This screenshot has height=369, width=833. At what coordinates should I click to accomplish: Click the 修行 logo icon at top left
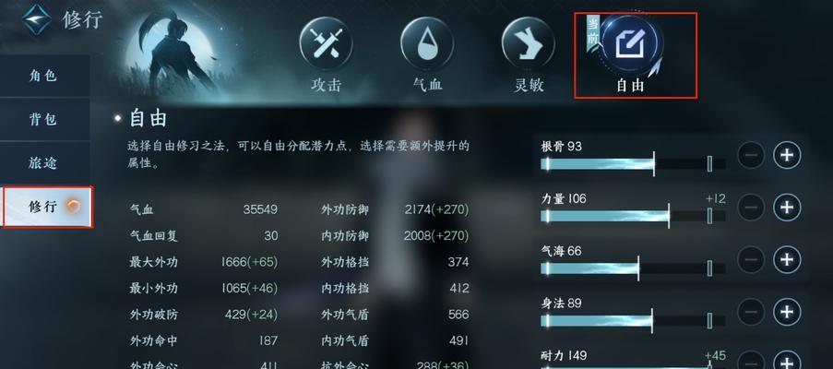[37, 19]
